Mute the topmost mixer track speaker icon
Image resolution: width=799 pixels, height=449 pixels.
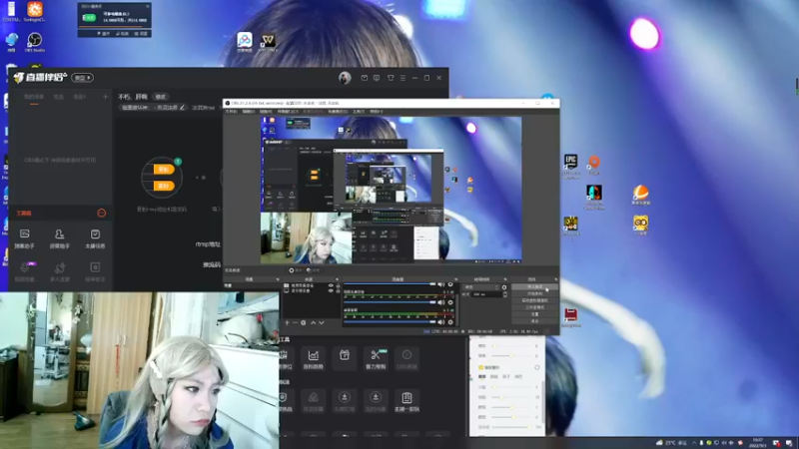pyautogui.click(x=440, y=284)
